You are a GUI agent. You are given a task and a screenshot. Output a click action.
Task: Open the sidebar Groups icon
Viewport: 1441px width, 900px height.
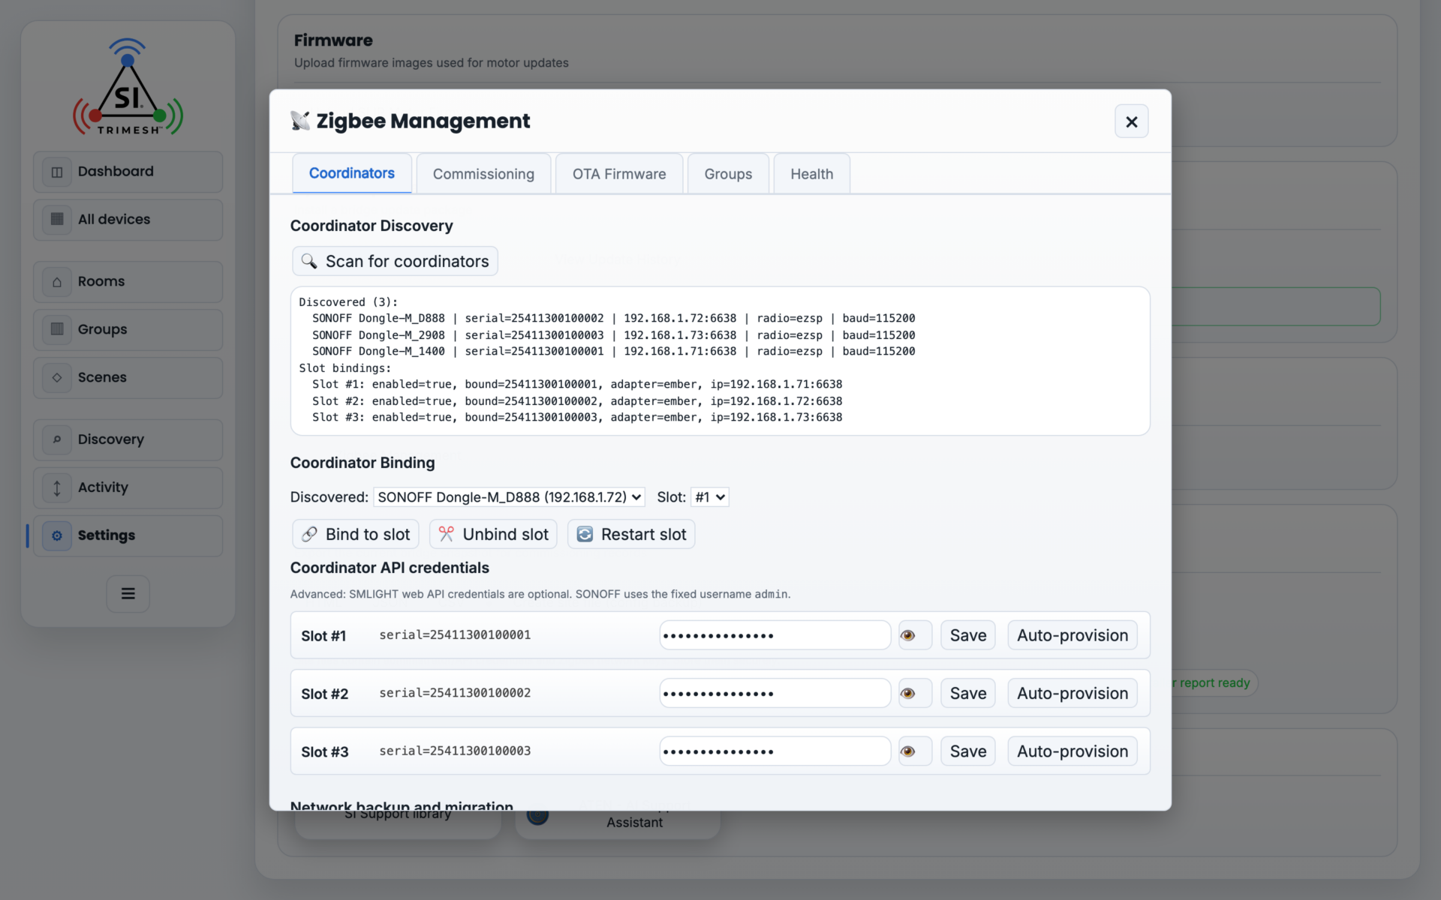(57, 329)
